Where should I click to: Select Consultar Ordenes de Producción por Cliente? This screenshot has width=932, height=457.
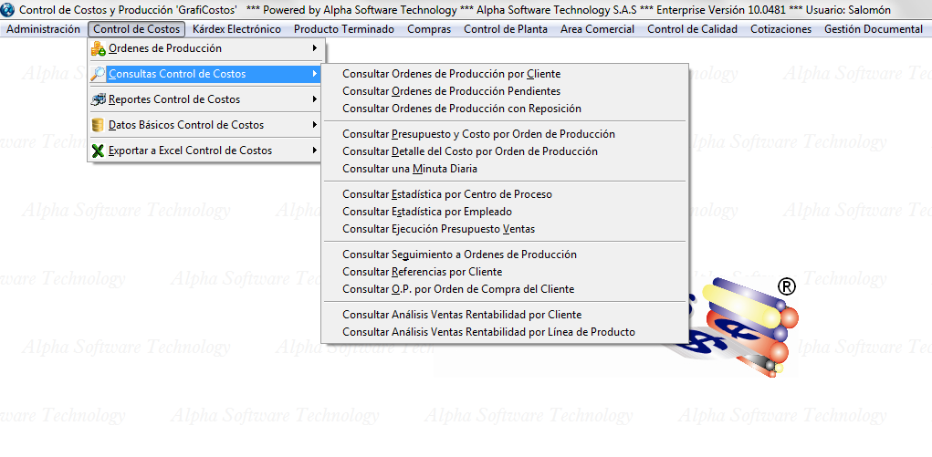tap(451, 74)
